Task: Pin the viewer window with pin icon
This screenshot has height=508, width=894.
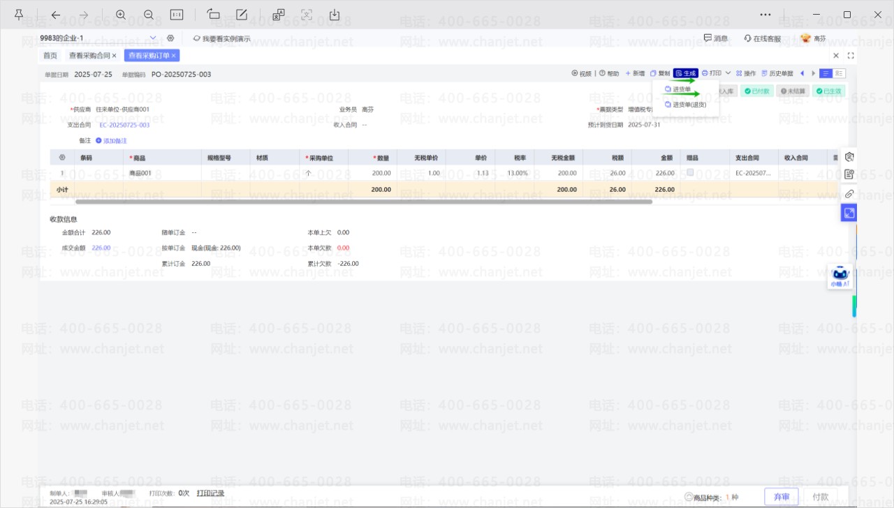Action: click(19, 15)
